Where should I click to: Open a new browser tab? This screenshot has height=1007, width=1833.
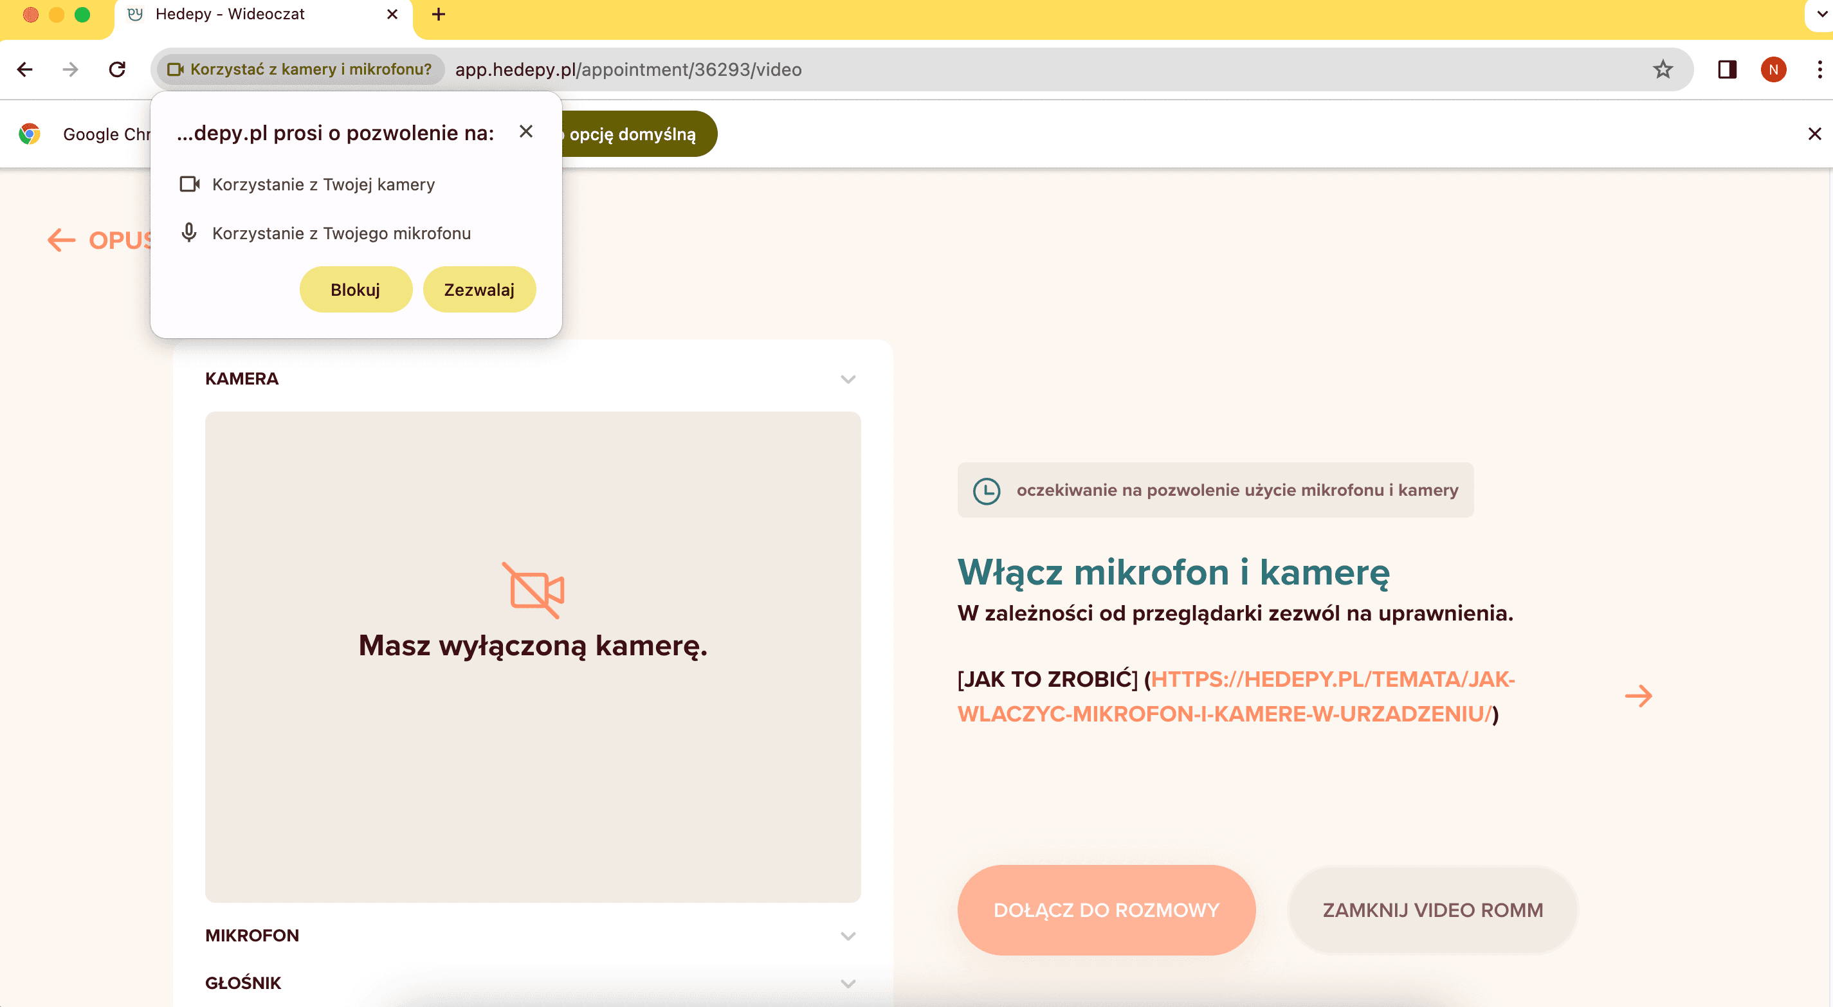[x=439, y=14]
